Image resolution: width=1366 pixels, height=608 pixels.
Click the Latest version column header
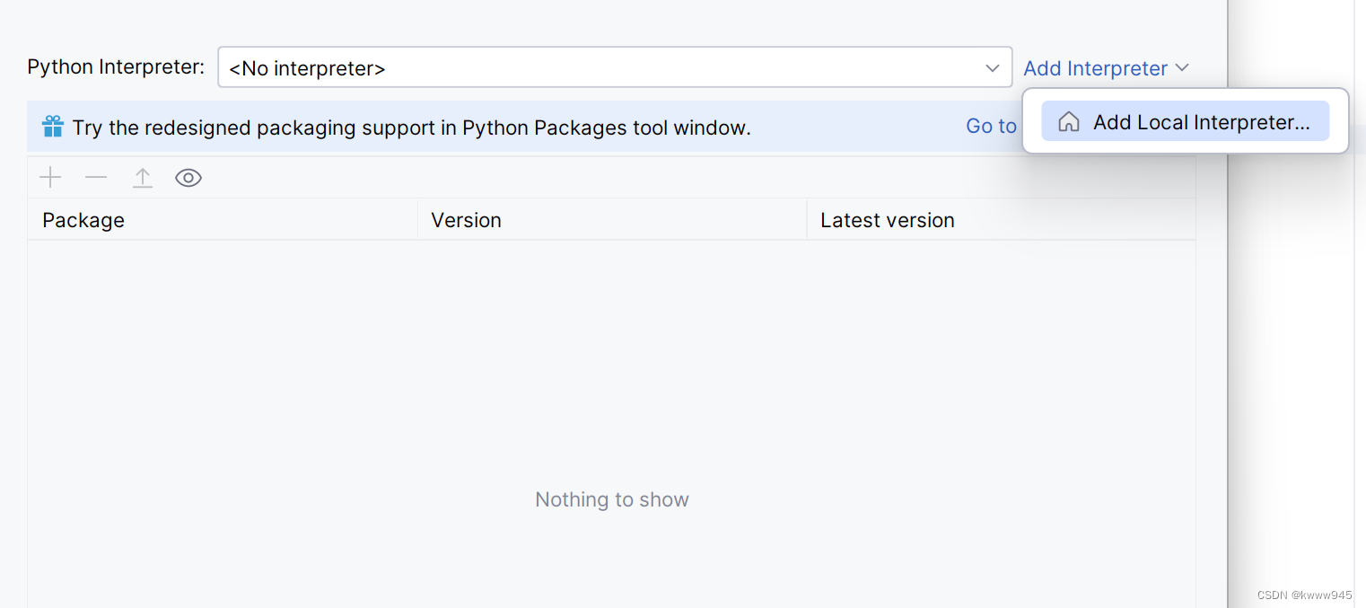coord(887,220)
